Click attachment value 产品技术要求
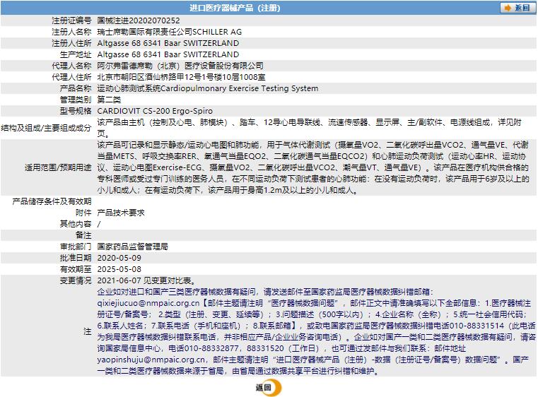 (121, 213)
